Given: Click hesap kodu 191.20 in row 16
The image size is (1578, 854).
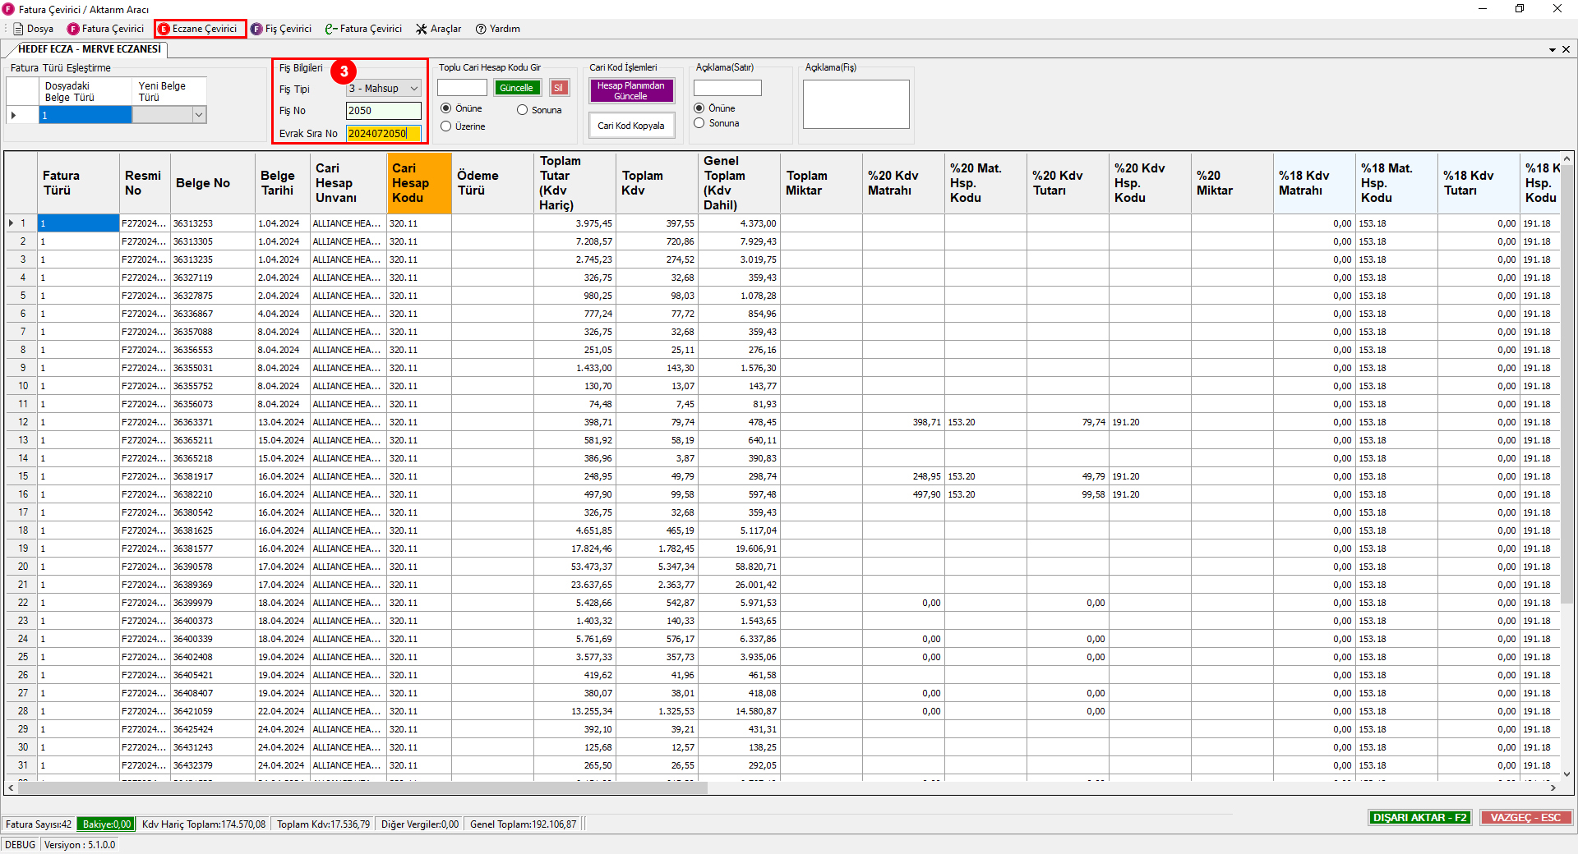Looking at the screenshot, I should (x=1150, y=494).
